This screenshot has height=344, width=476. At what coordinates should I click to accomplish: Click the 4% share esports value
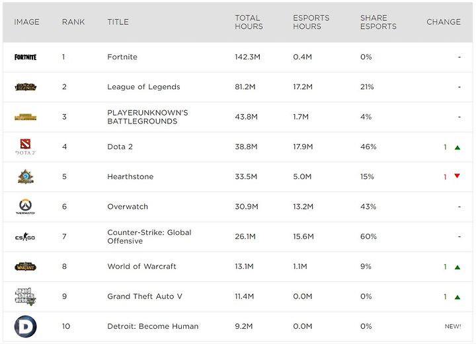click(x=366, y=117)
